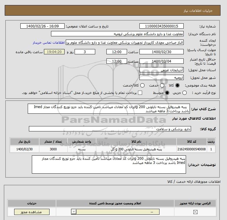Click the goods group field دارو، پزشکی و سلامت
This screenshot has width=227, height=220.
pyautogui.click(x=110, y=129)
